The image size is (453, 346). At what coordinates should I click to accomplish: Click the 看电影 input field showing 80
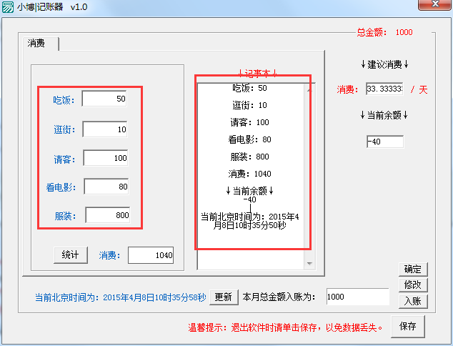(x=106, y=187)
